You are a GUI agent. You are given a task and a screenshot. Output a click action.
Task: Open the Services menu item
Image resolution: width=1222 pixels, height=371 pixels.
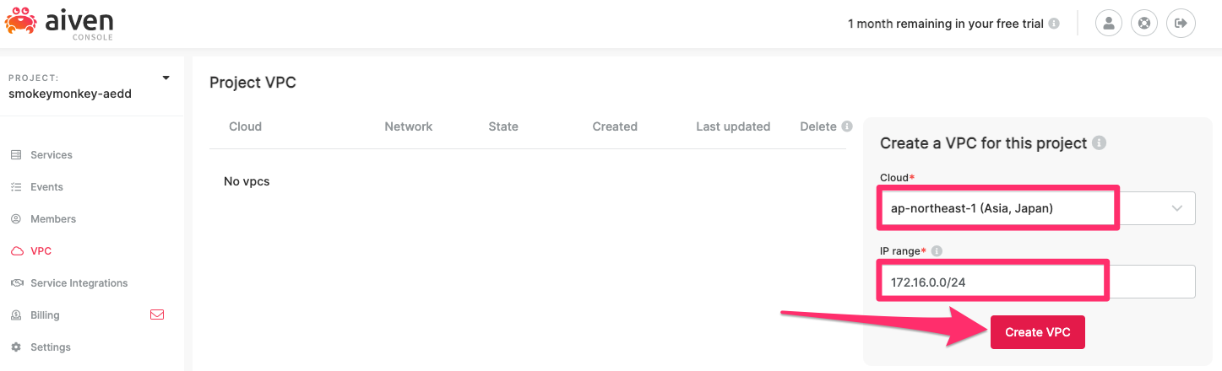click(x=51, y=155)
